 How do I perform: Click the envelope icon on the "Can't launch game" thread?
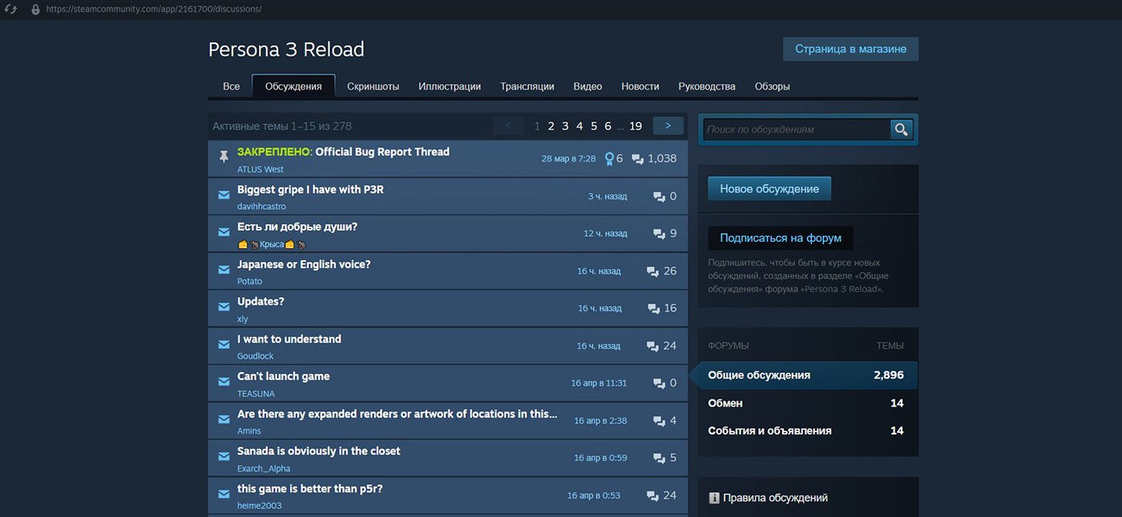(223, 382)
